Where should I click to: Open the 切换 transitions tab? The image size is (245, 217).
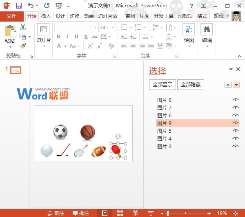75,16
